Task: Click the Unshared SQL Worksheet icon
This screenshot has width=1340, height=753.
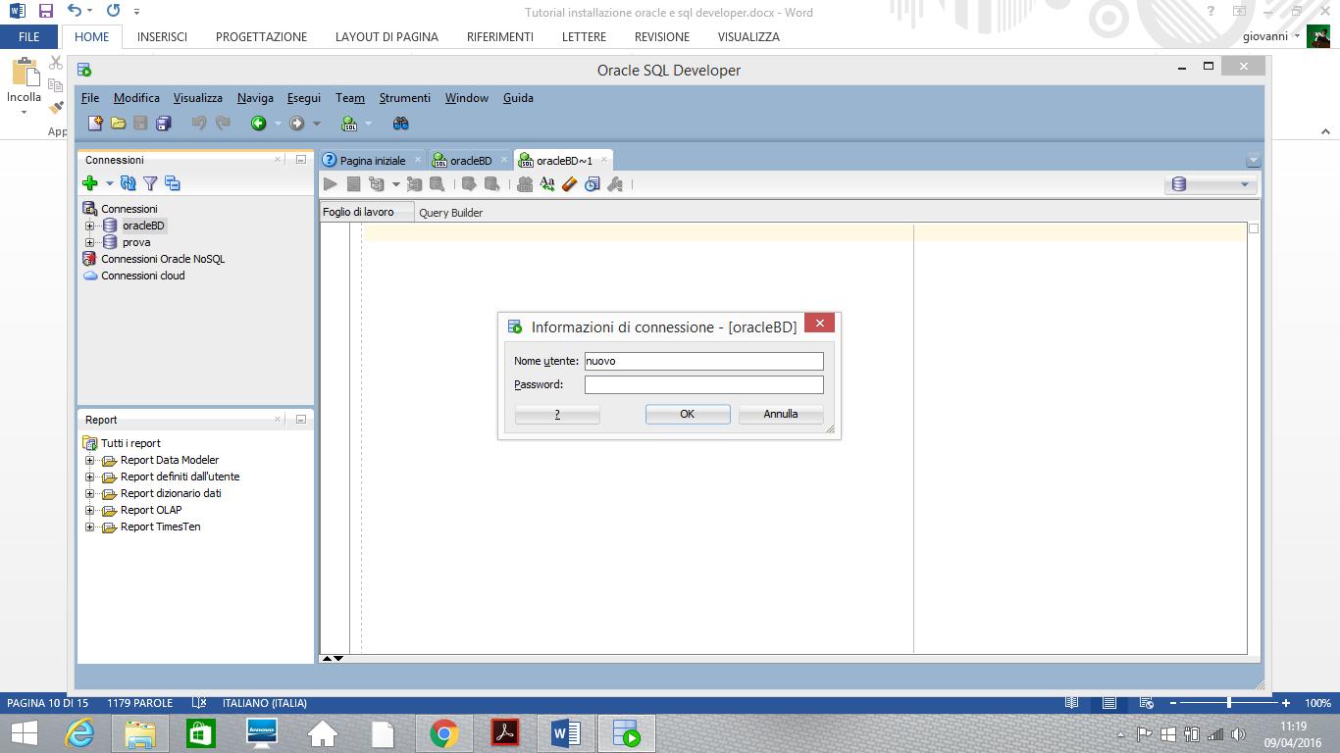Action: point(525,183)
